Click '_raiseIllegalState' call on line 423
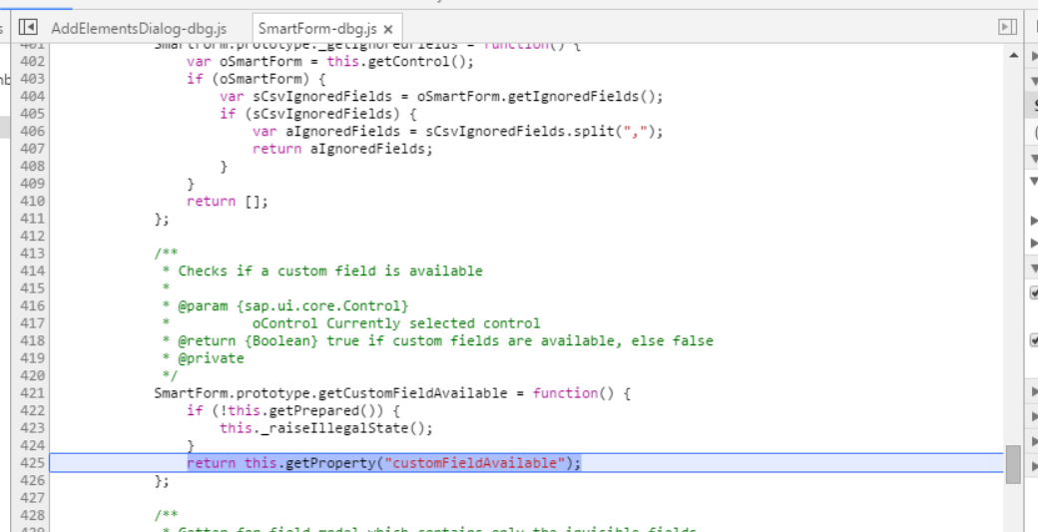 click(334, 428)
